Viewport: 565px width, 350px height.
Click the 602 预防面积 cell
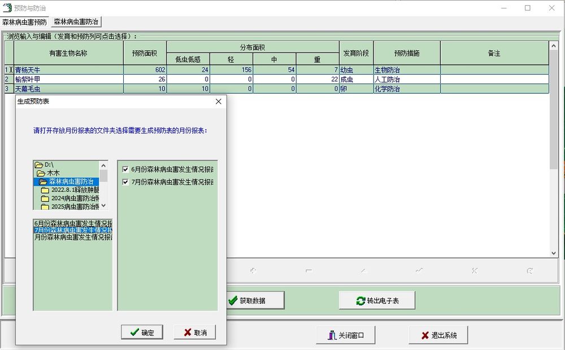click(x=145, y=70)
